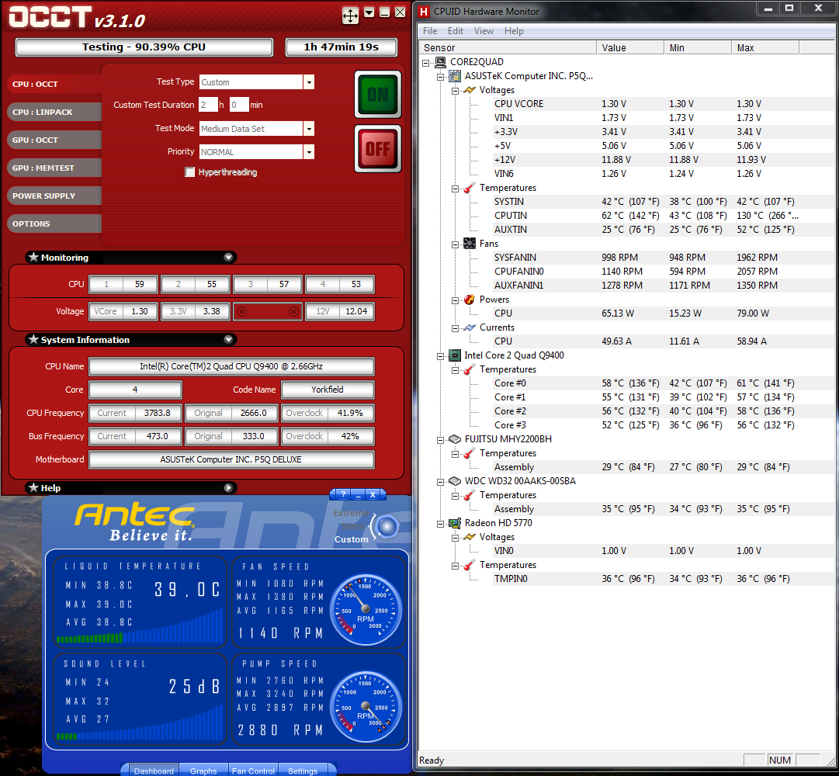Click the green ON button in OCCT
Viewport: 839px width, 776px height.
[378, 95]
